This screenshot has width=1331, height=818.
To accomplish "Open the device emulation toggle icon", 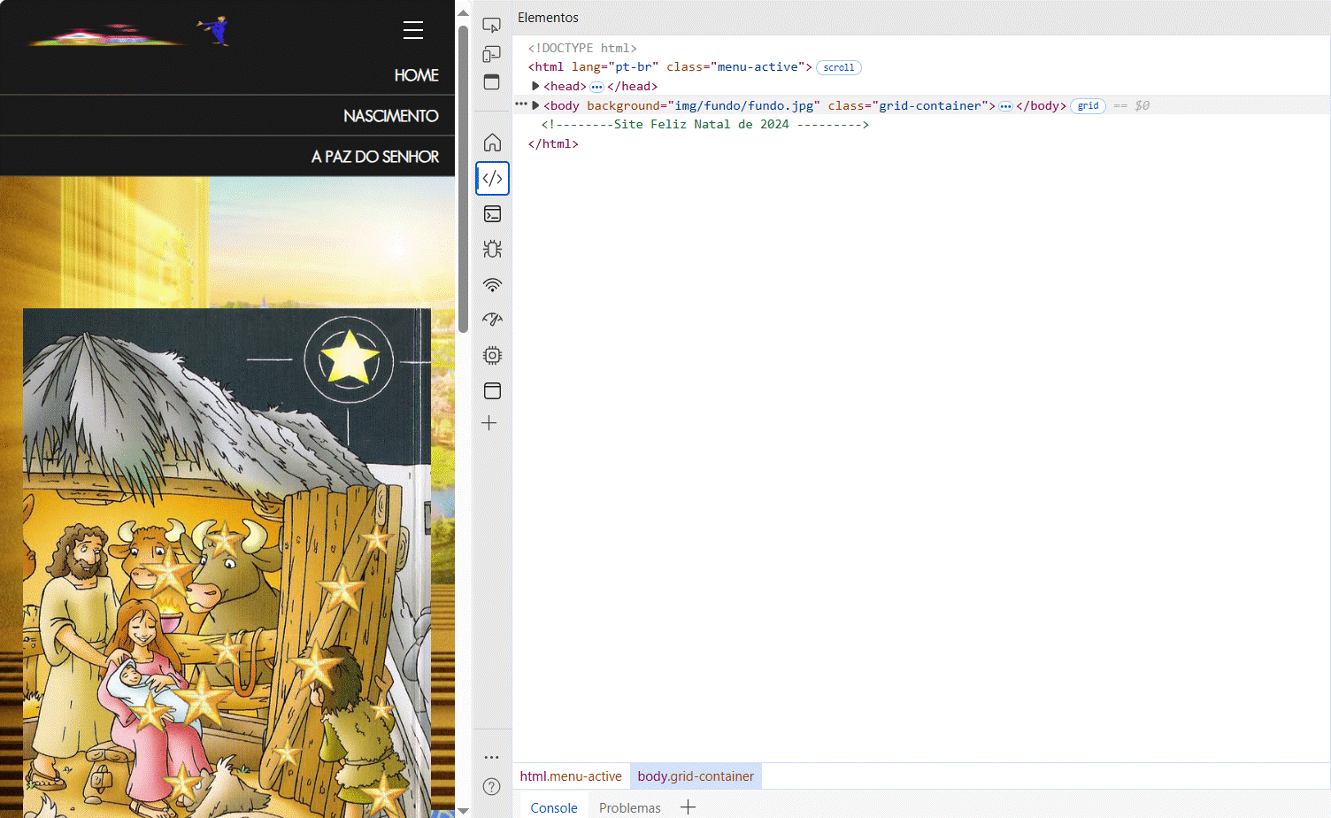I will (492, 54).
